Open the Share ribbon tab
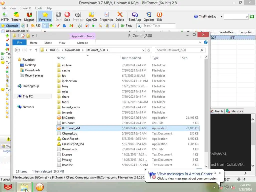Image resolution: width=256 pixels, height=192 pixels. [x=48, y=42]
